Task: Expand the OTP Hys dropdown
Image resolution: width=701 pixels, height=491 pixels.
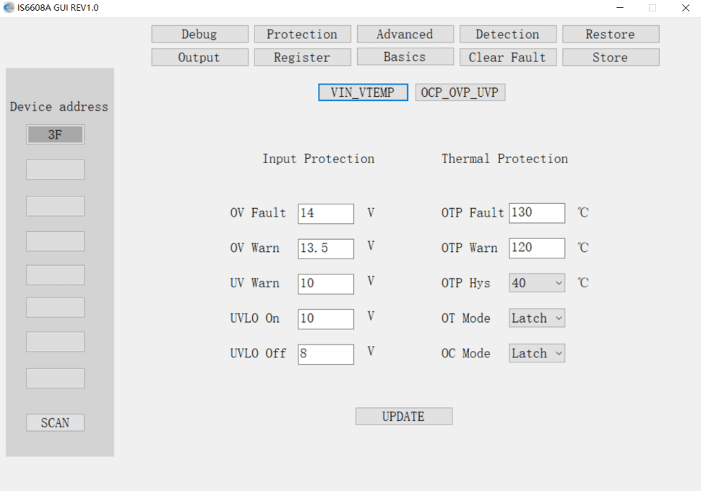Action: pyautogui.click(x=537, y=283)
